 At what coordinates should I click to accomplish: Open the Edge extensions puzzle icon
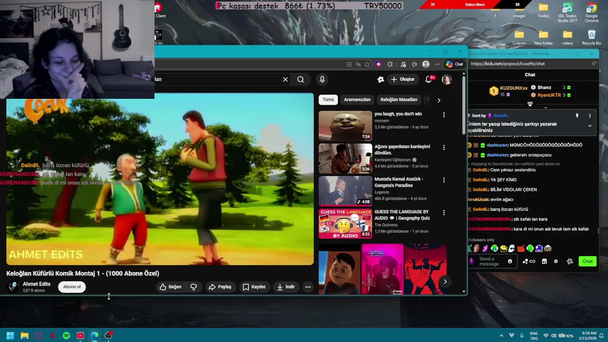390,64
